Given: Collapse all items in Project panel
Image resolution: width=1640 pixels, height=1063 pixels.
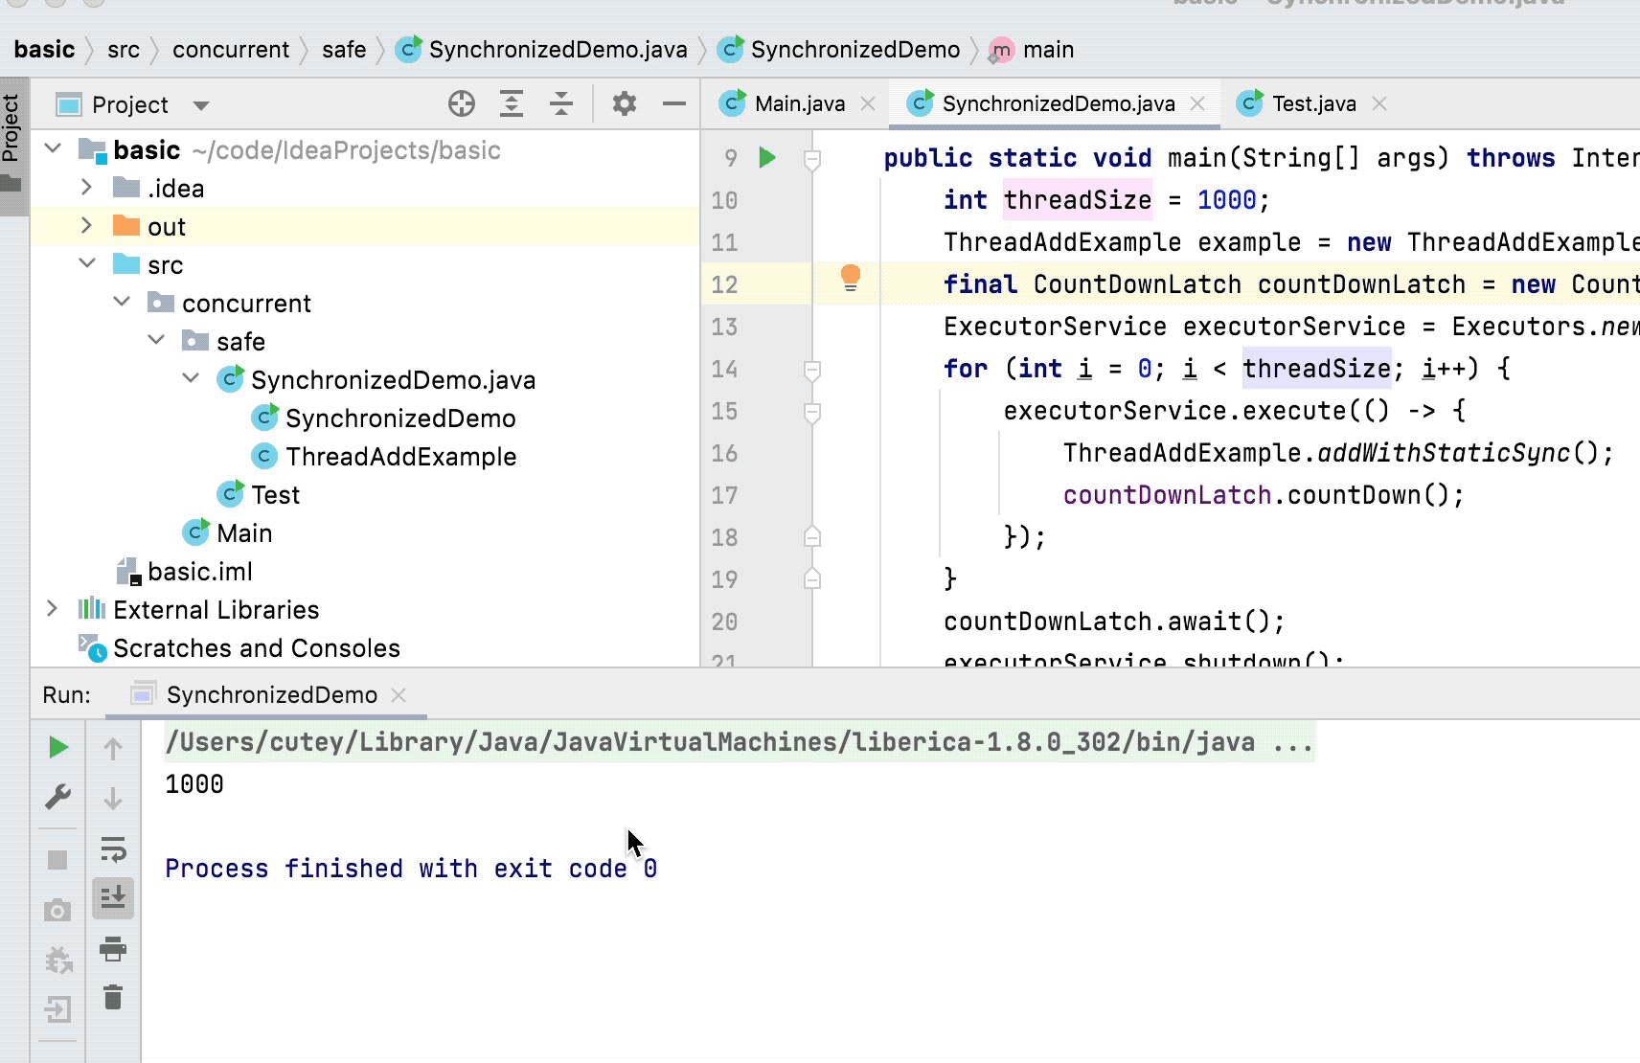Looking at the screenshot, I should (x=561, y=103).
